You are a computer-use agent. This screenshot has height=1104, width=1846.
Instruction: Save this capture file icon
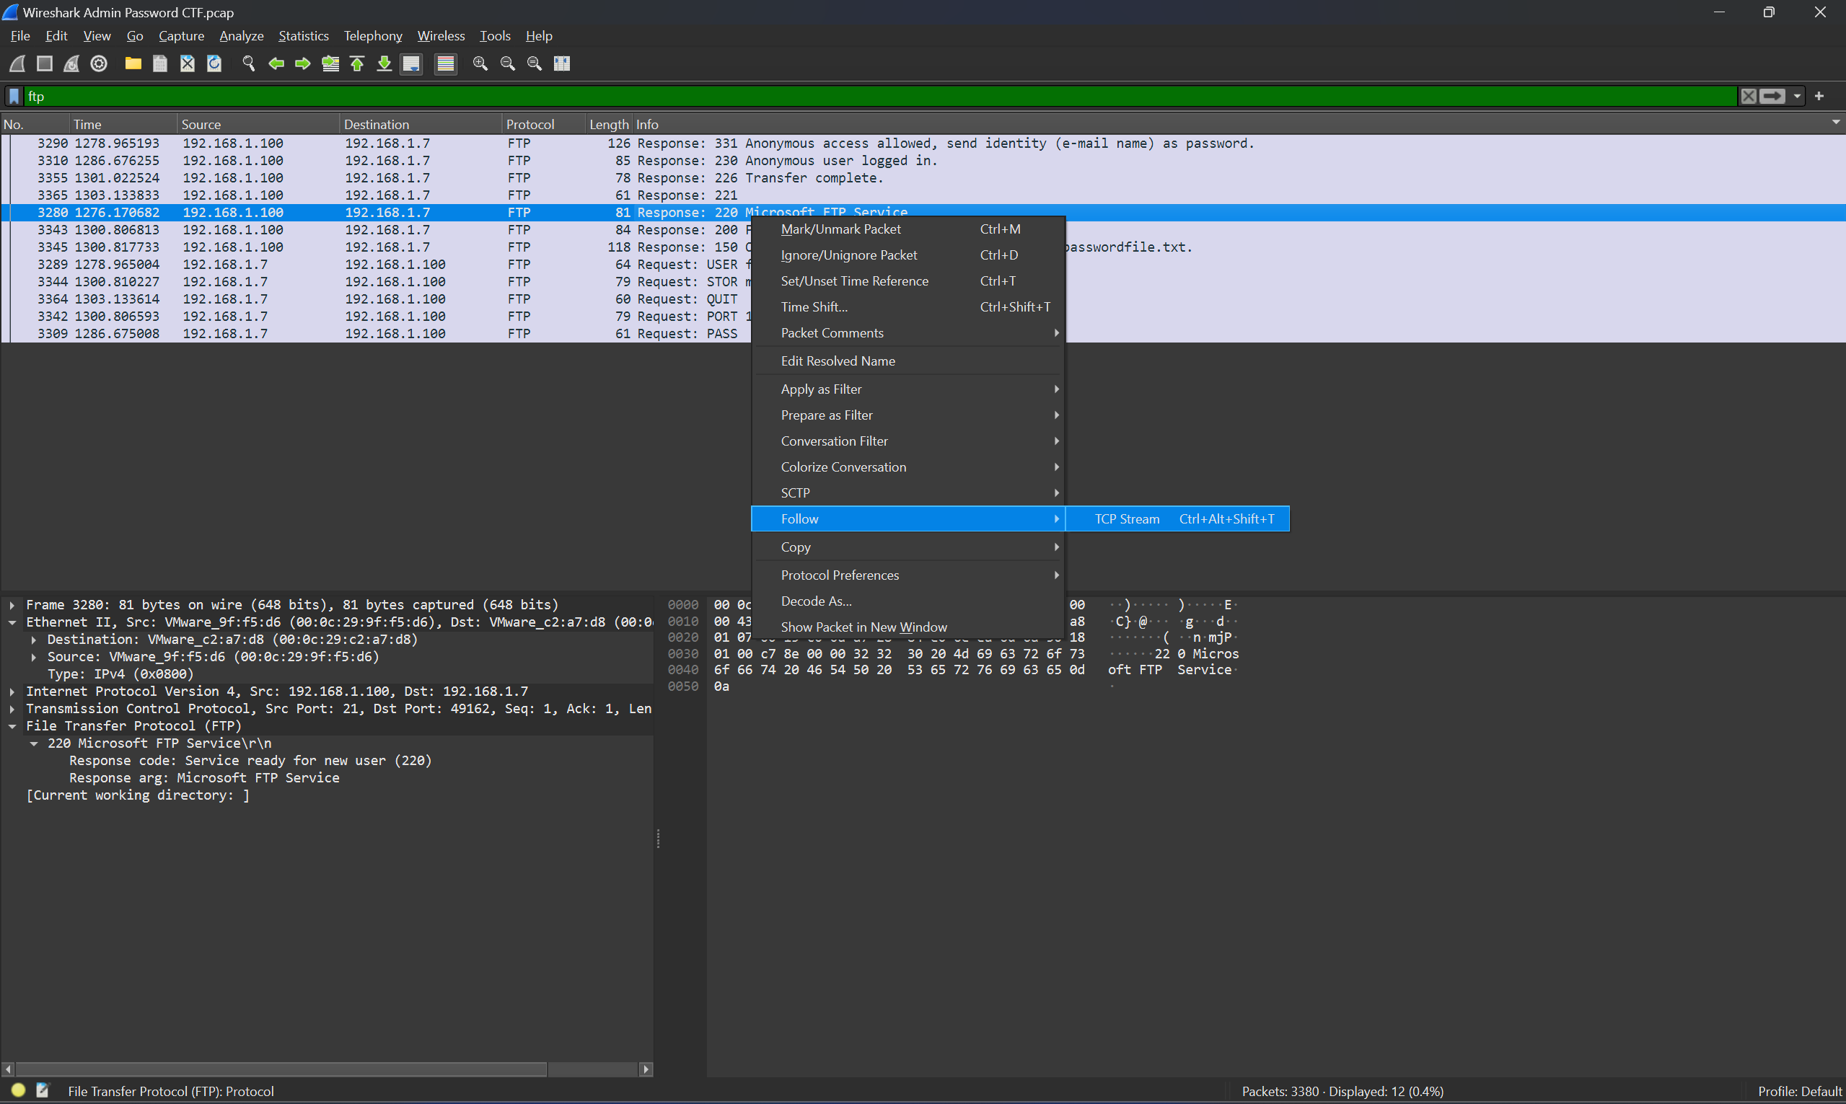(x=160, y=64)
